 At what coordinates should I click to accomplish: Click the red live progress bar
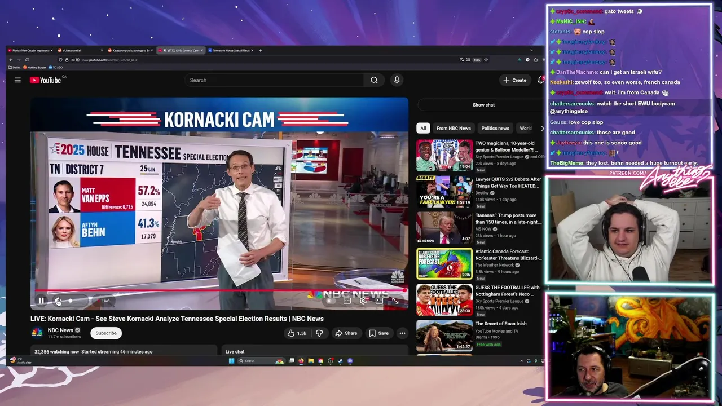tap(219, 291)
